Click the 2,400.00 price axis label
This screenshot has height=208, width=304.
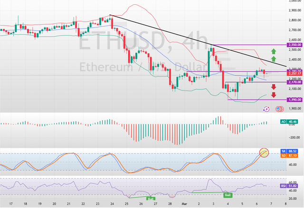(294, 60)
